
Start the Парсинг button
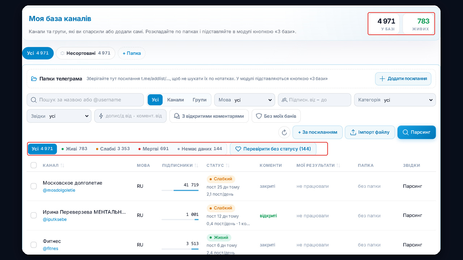(x=417, y=132)
